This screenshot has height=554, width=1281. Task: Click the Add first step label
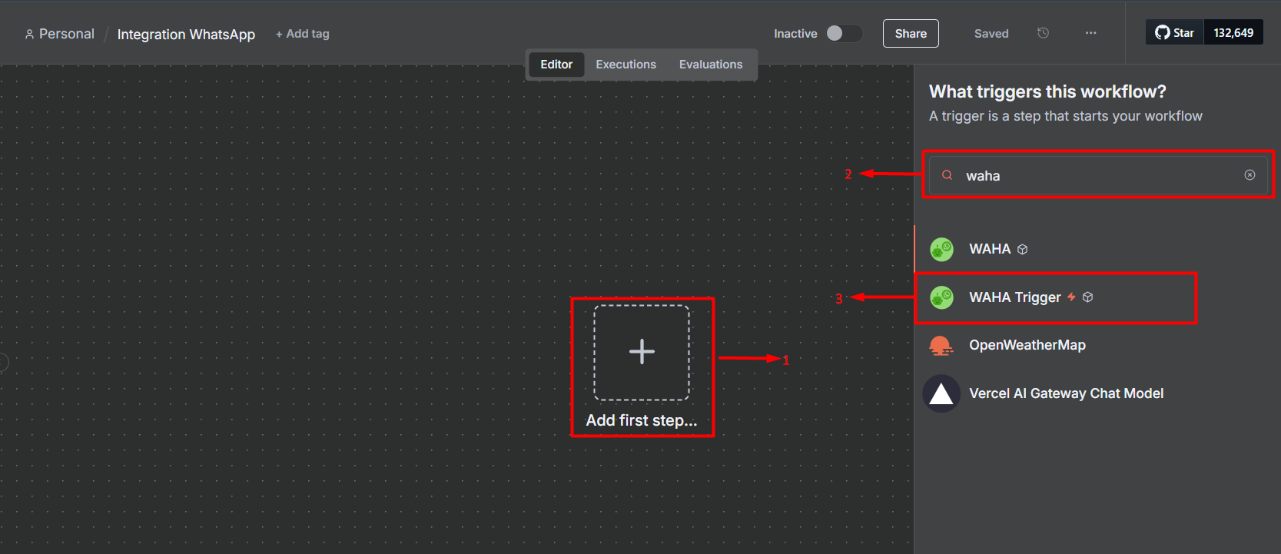pyautogui.click(x=642, y=420)
